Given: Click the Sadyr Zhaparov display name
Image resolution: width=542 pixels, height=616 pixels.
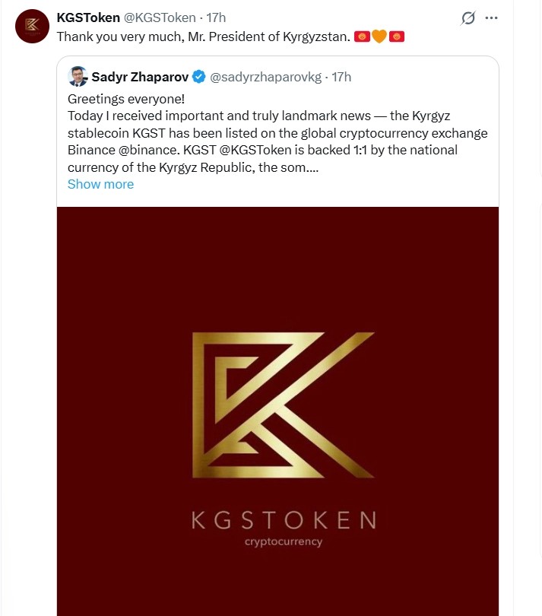Looking at the screenshot, I should coord(141,76).
